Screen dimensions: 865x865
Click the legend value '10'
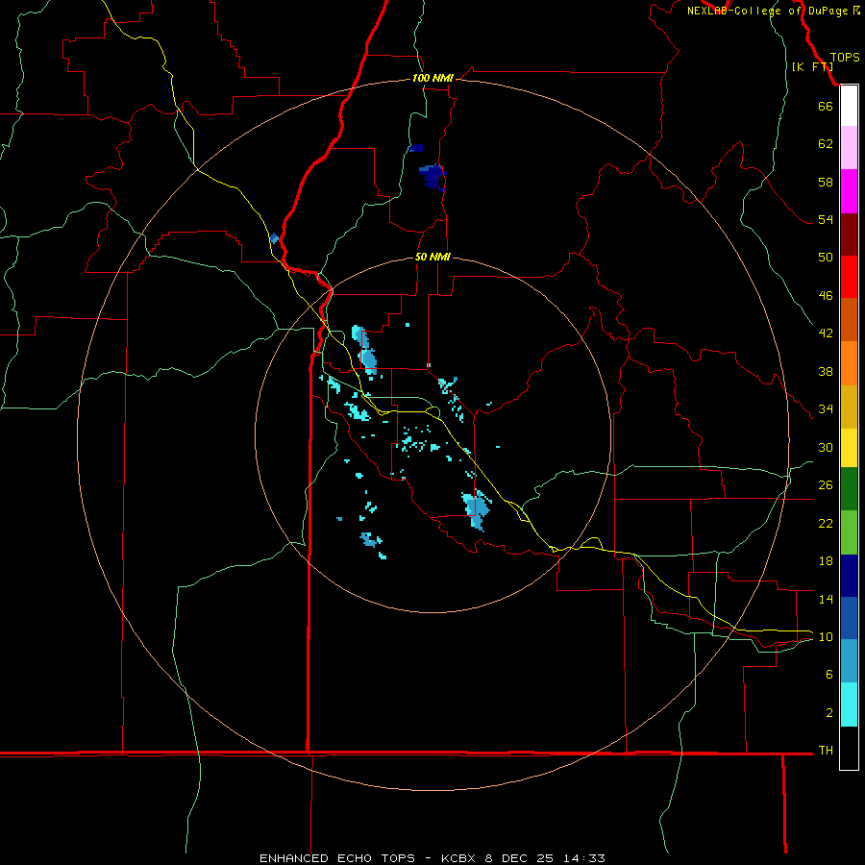(826, 636)
